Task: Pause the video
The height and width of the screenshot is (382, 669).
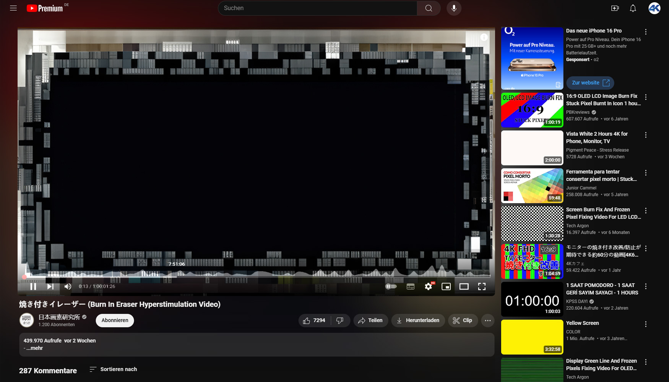Action: [33, 286]
